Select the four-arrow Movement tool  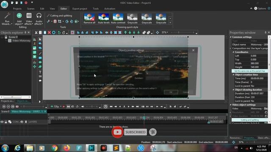tap(35, 67)
